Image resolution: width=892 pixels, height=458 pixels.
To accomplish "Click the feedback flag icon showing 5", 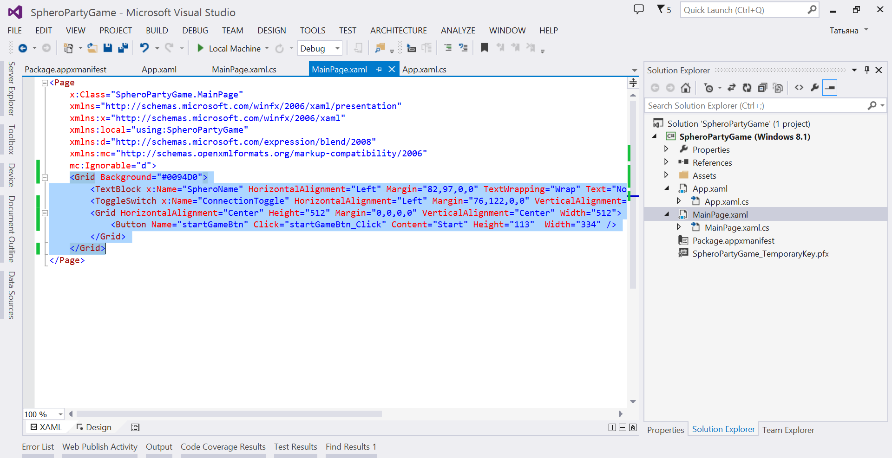I will pyautogui.click(x=664, y=9).
